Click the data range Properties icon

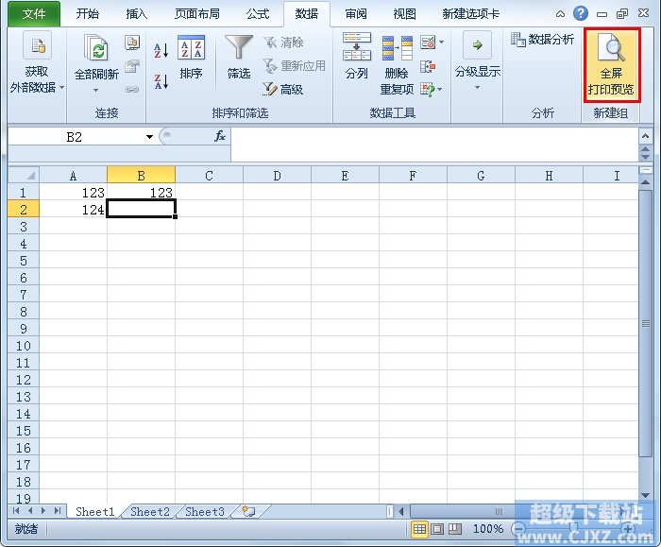tap(132, 66)
